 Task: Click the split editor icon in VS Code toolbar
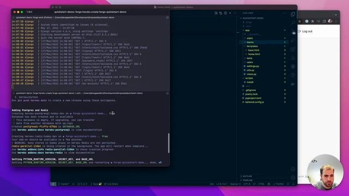click(x=225, y=13)
